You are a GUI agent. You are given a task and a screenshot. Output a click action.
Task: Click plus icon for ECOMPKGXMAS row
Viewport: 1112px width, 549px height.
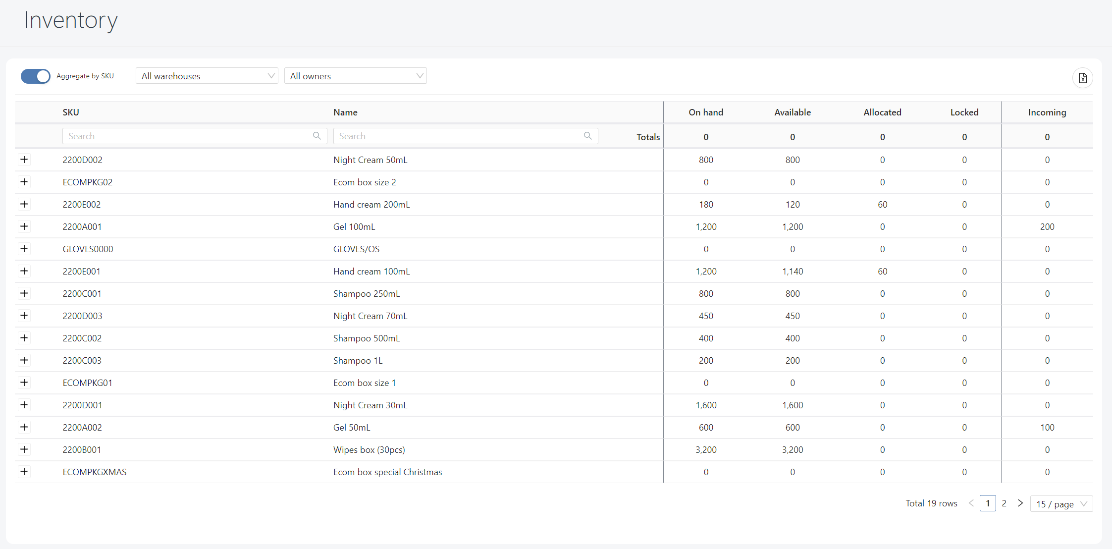point(24,472)
